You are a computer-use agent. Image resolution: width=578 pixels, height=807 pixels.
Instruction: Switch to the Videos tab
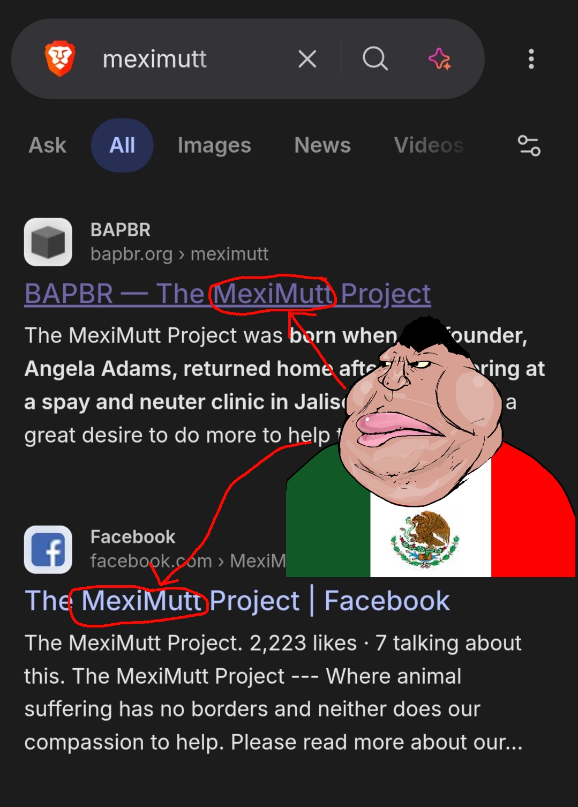pyautogui.click(x=429, y=145)
